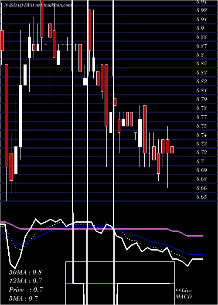
Task: Select the 12MA : 0.7 legend entry
Action: (x=25, y=281)
